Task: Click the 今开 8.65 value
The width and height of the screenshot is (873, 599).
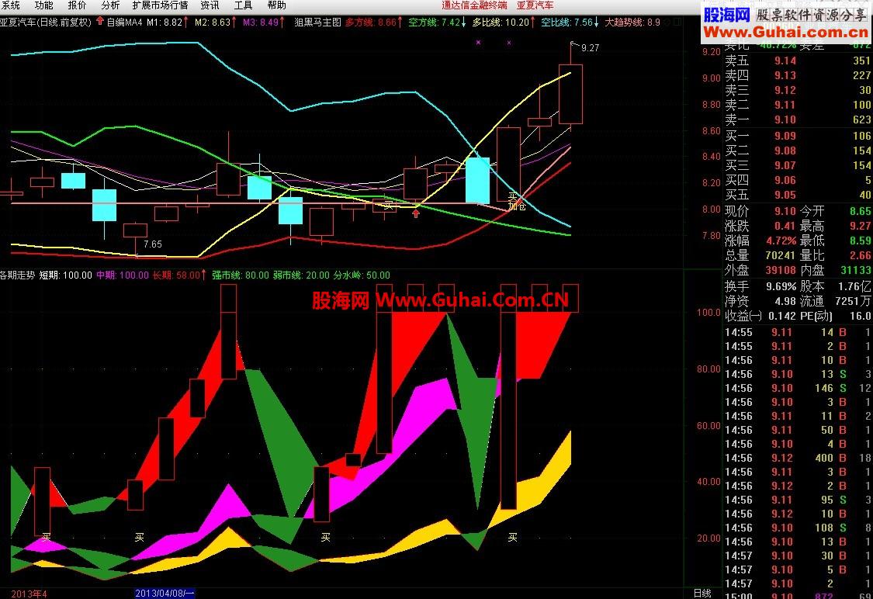Action: (x=860, y=212)
